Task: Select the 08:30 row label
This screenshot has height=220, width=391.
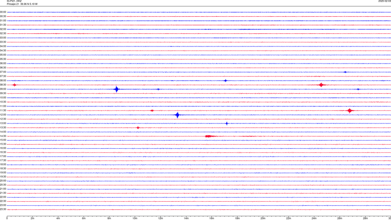Action: pyautogui.click(x=3, y=85)
